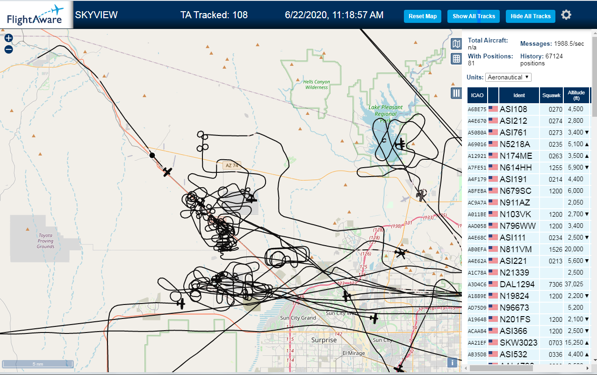Viewport: 597px width, 375px height.
Task: Click Hide All Tracks button
Action: point(531,16)
